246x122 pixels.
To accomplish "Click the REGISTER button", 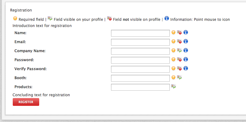I will 26,102.
